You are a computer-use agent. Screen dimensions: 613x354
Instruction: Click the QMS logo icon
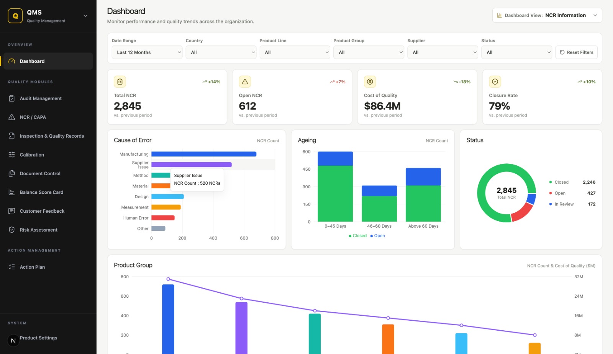(x=15, y=16)
